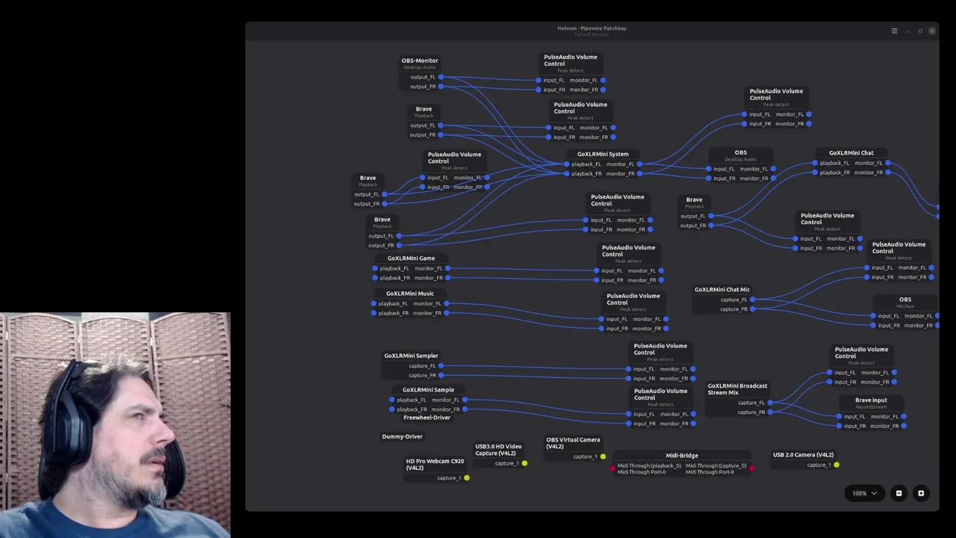Click Midi-Bridge red capture_0 port dot

pos(751,469)
